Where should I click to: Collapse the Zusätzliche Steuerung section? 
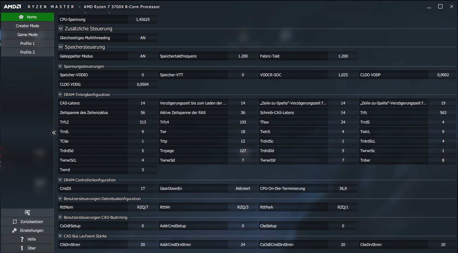pyautogui.click(x=61, y=29)
